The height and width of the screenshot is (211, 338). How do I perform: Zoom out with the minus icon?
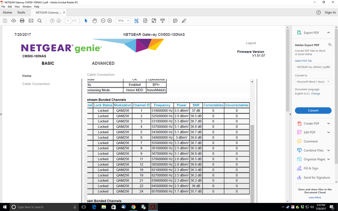coord(103,21)
